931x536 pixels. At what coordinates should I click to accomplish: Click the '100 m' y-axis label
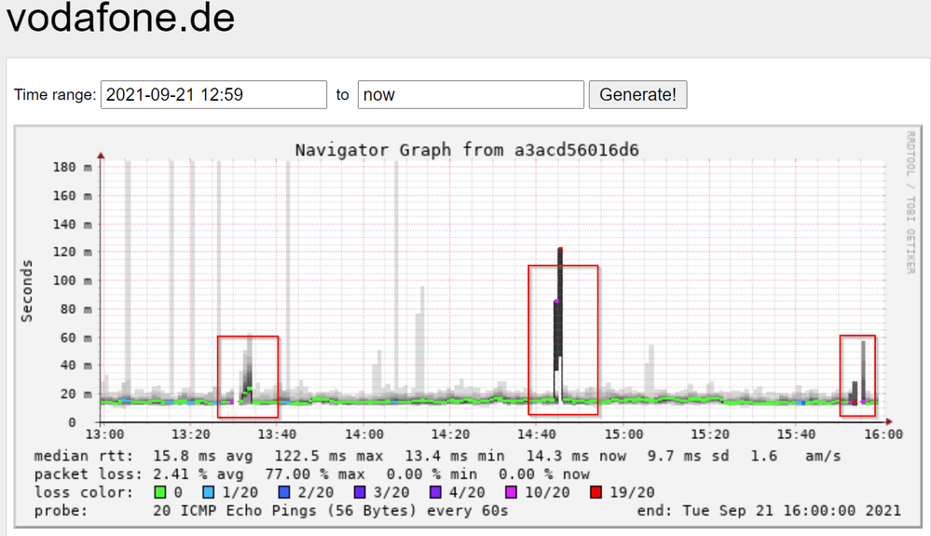(x=72, y=281)
